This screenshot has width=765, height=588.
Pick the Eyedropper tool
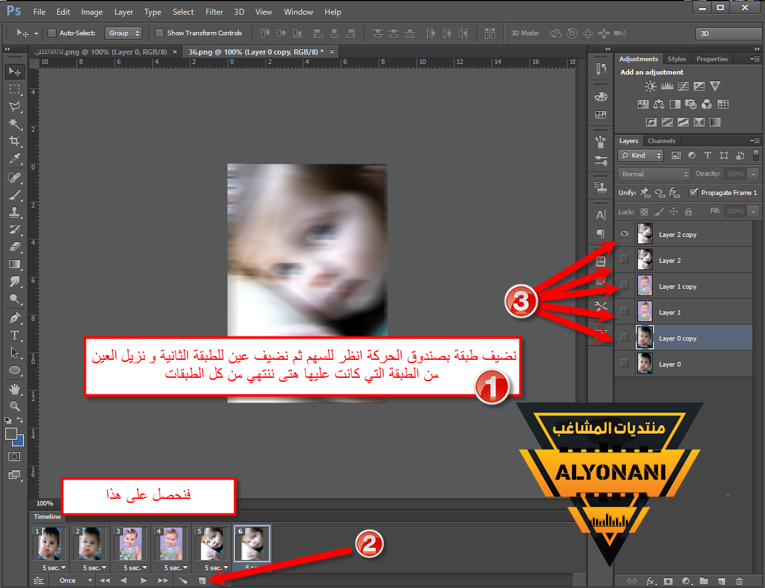point(15,158)
